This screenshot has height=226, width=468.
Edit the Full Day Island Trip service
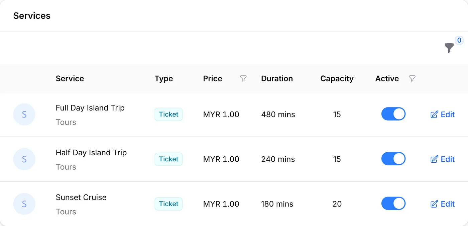click(x=443, y=115)
